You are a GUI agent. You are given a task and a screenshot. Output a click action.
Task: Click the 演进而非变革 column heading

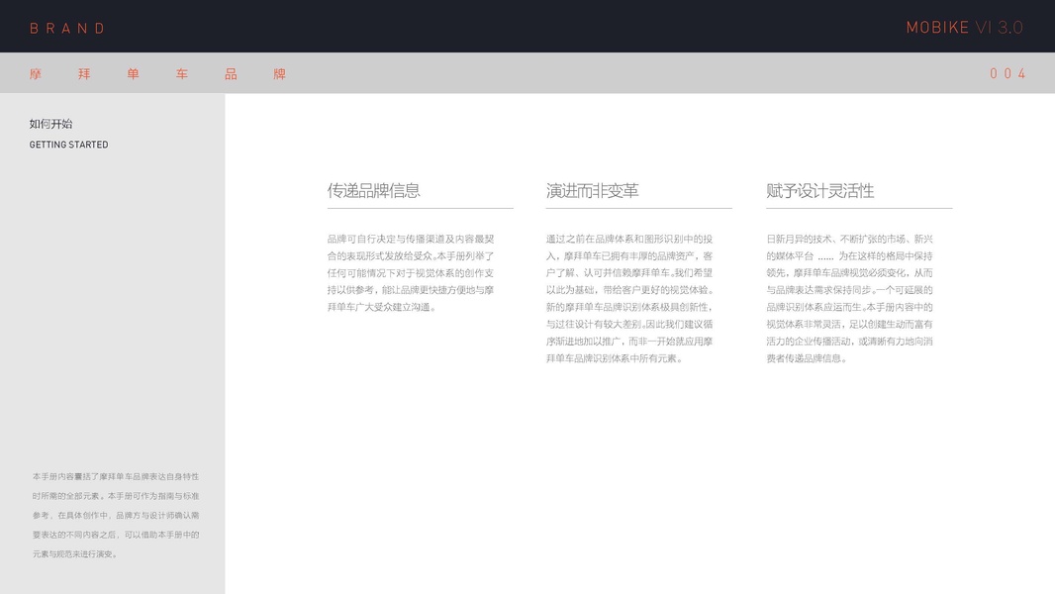click(x=592, y=190)
